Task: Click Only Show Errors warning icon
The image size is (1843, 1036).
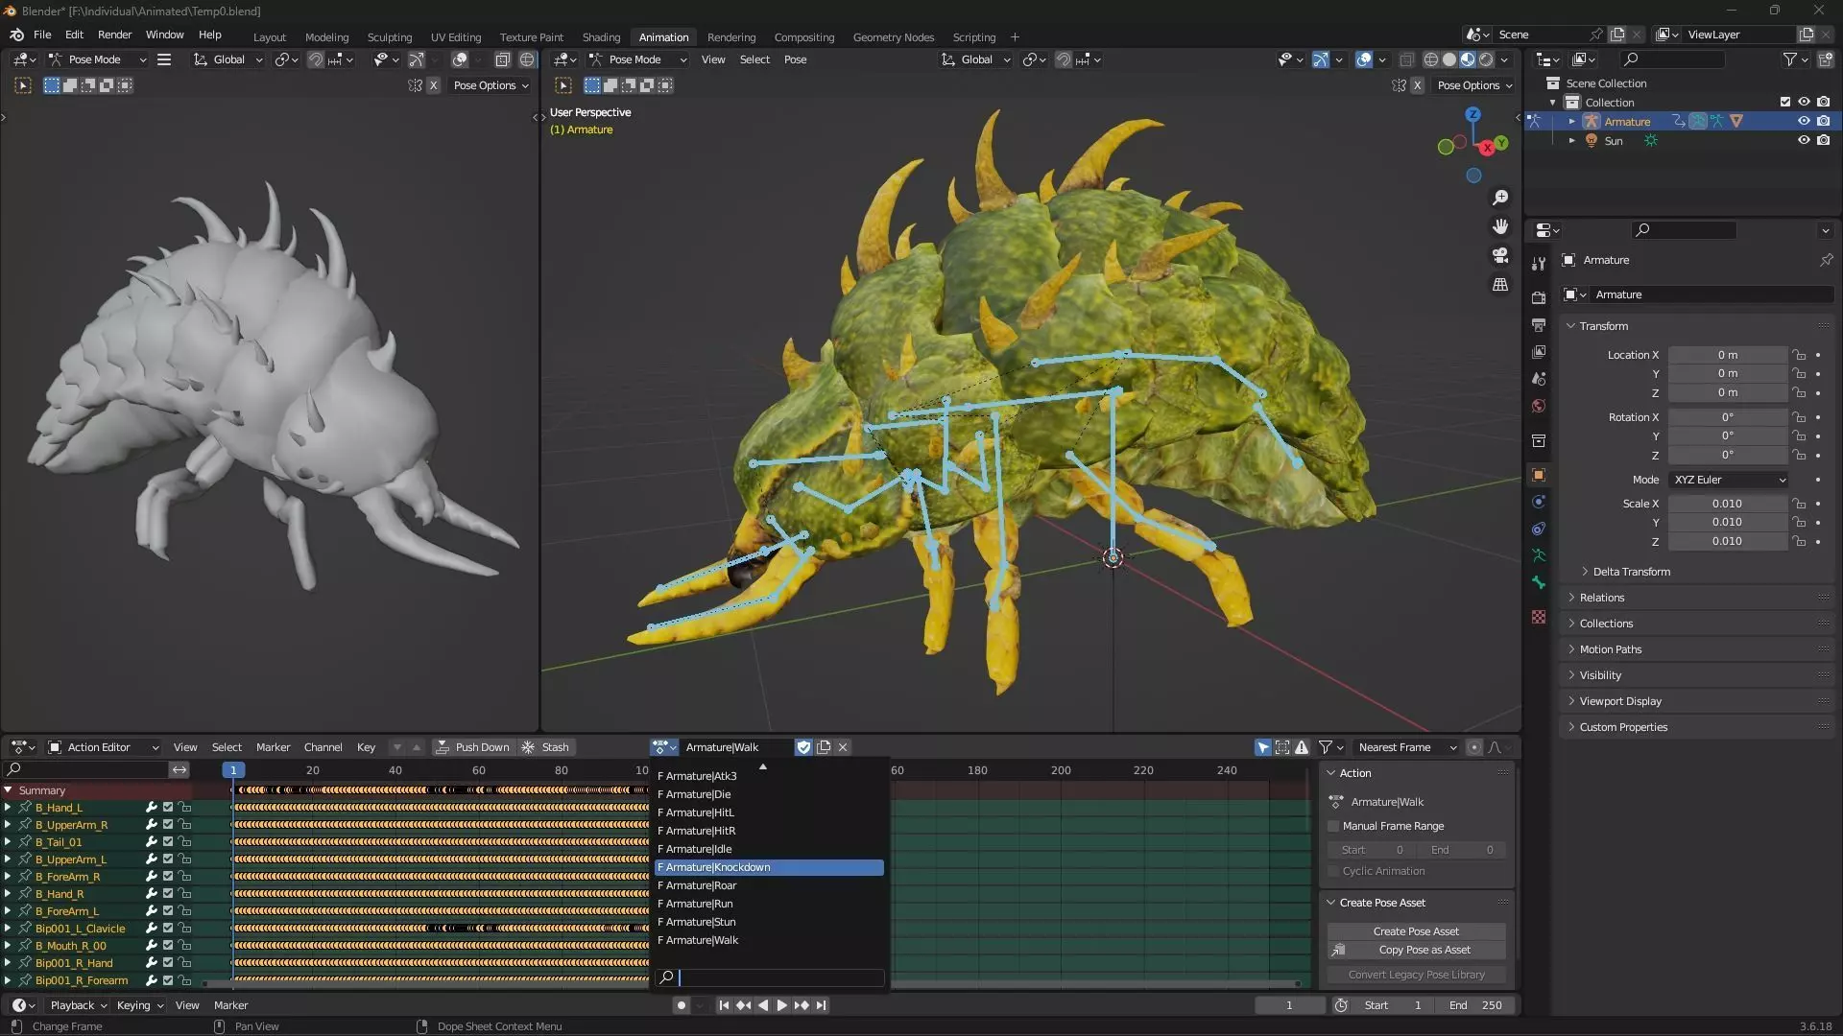Action: [1302, 747]
